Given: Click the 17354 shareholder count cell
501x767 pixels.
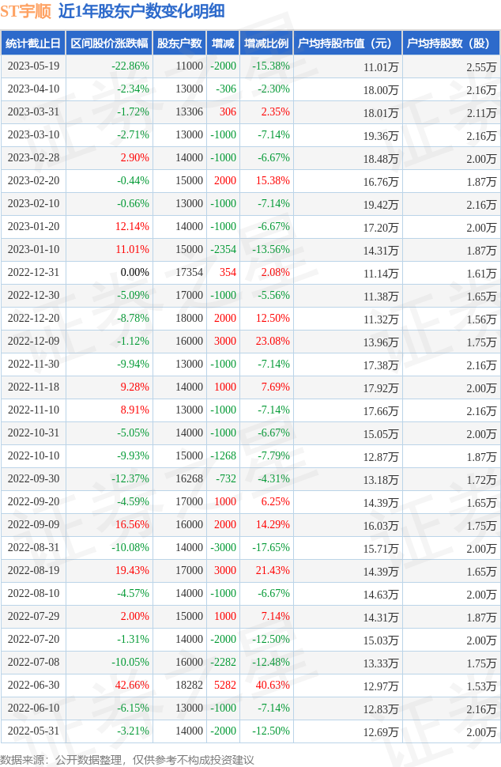Looking at the screenshot, I should (x=189, y=273).
